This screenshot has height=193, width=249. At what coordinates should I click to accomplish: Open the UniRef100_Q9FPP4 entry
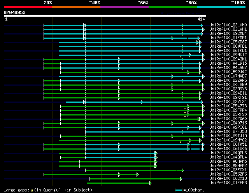pyautogui.click(x=228, y=110)
